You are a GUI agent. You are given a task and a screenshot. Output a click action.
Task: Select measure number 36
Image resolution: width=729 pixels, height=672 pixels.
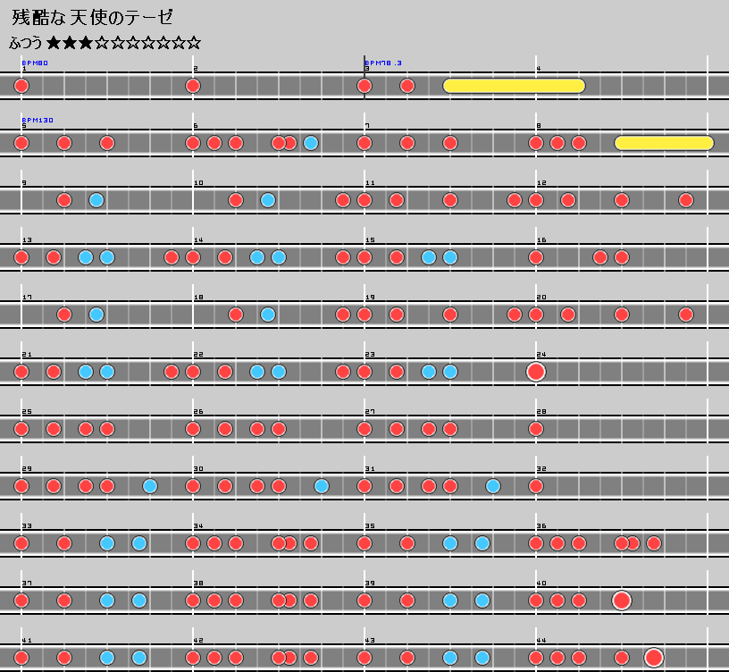coord(541,526)
